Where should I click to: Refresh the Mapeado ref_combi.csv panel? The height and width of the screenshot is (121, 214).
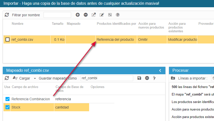(x=7, y=78)
